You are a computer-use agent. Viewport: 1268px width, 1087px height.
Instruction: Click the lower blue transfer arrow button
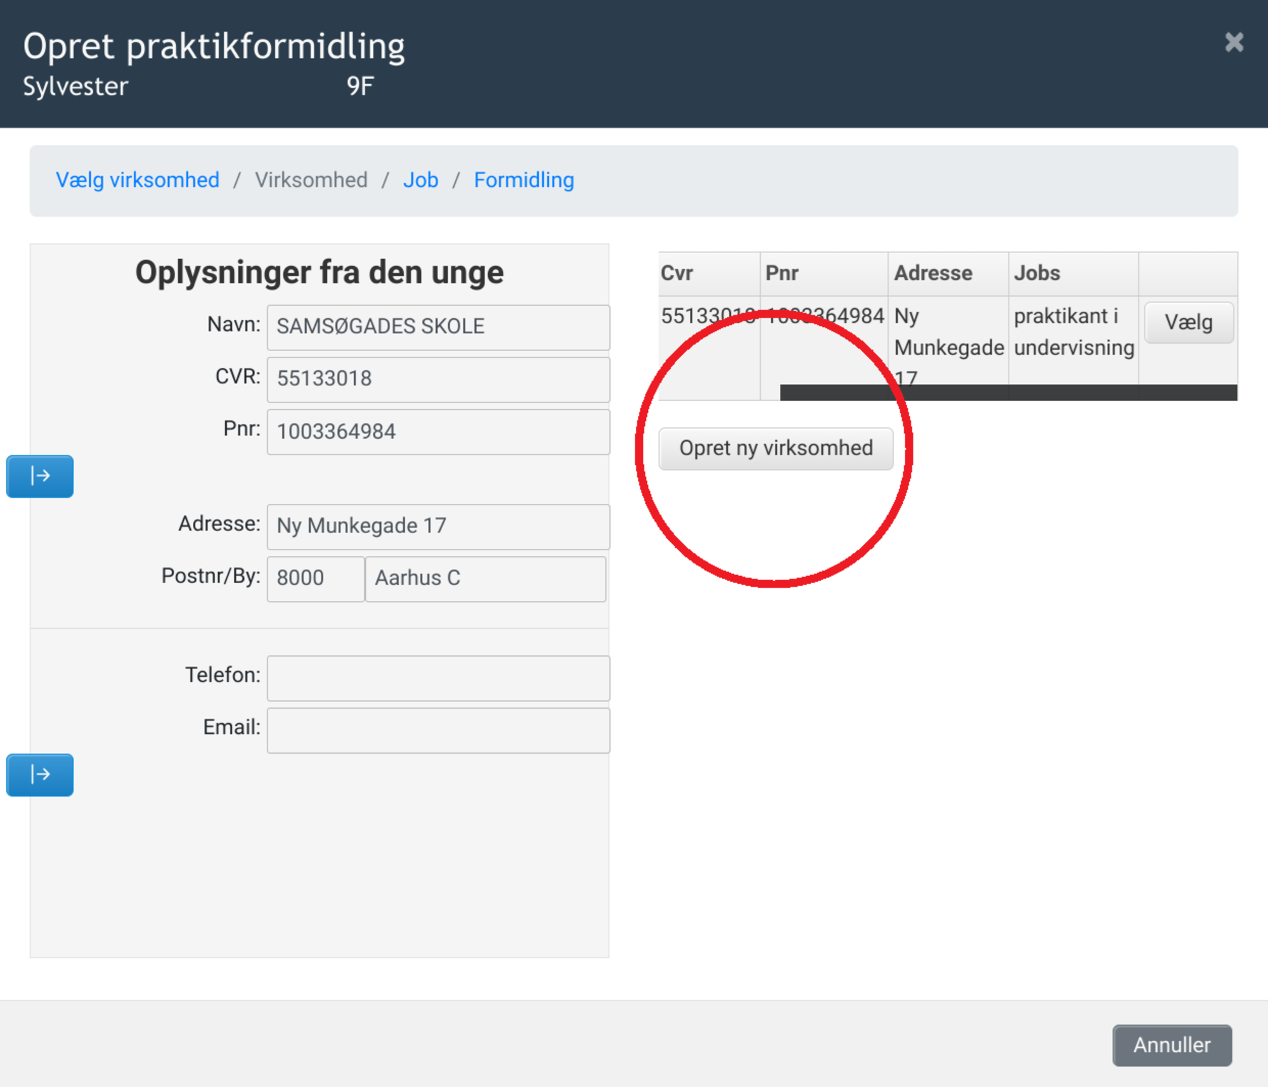39,775
